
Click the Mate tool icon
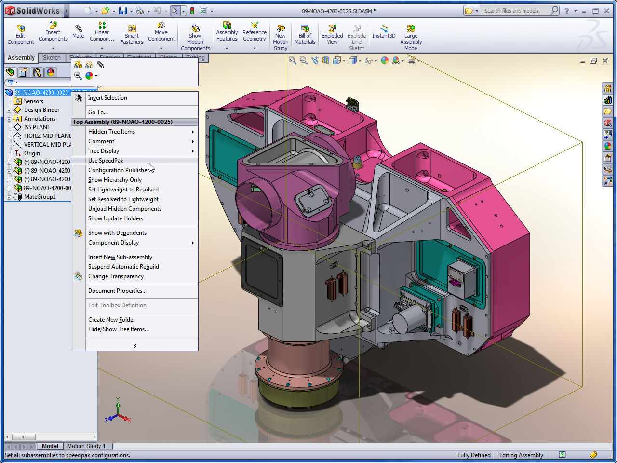pyautogui.click(x=78, y=32)
